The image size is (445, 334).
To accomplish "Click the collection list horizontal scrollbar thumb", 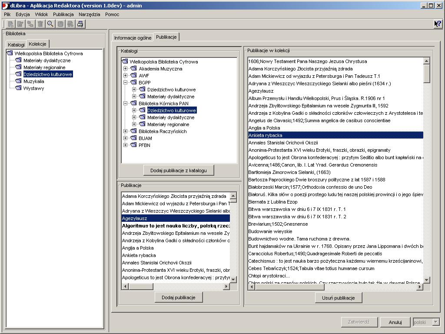I will (289, 287).
